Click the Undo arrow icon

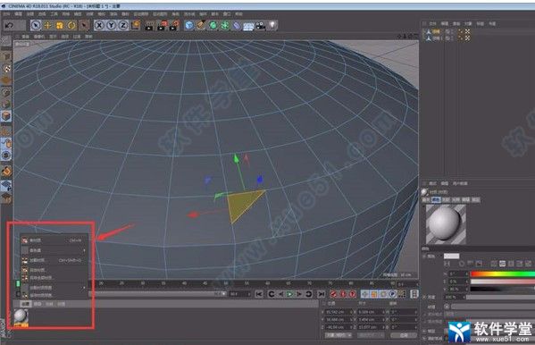click(9, 25)
